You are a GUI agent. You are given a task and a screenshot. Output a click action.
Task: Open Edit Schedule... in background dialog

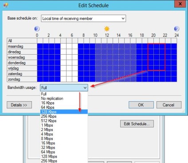point(137,124)
